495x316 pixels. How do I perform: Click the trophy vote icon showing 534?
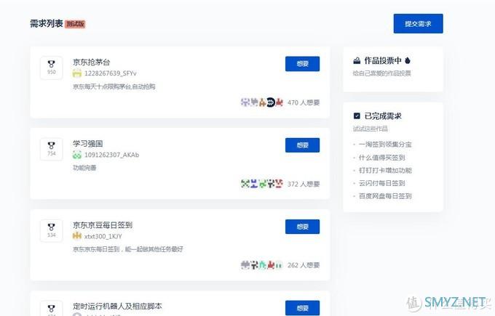coord(51,230)
